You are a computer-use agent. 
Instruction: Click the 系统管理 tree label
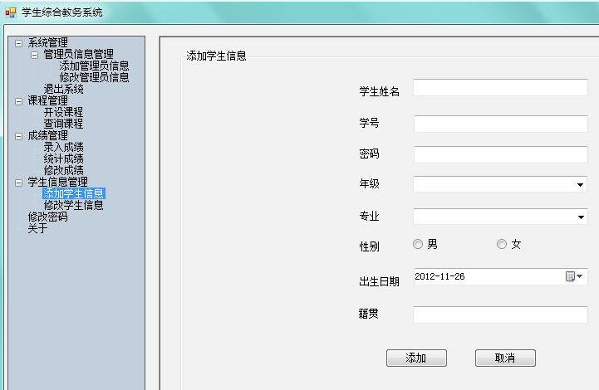tap(47, 42)
